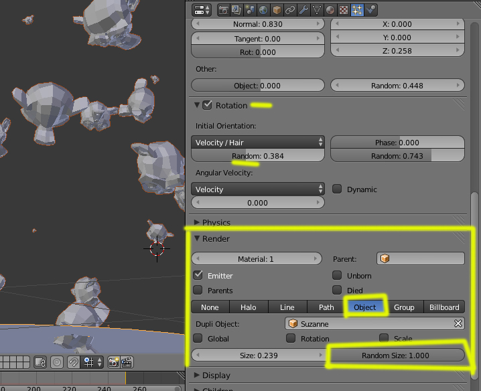Toggle proportional editing in 3D view header
The width and height of the screenshot is (481, 391).
[57, 362]
